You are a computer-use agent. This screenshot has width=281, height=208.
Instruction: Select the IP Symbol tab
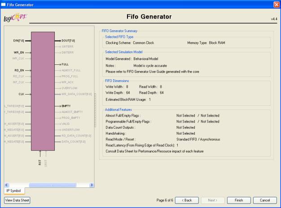coord(14,191)
